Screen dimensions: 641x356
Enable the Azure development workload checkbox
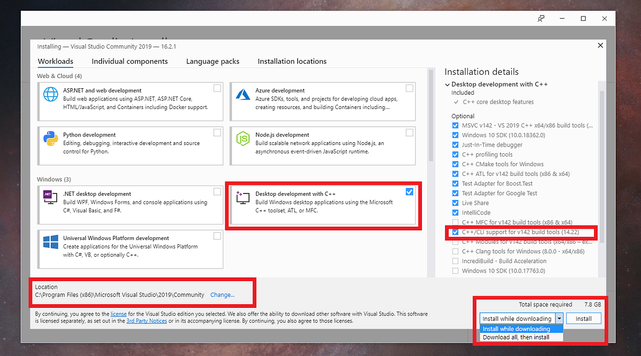(x=409, y=88)
